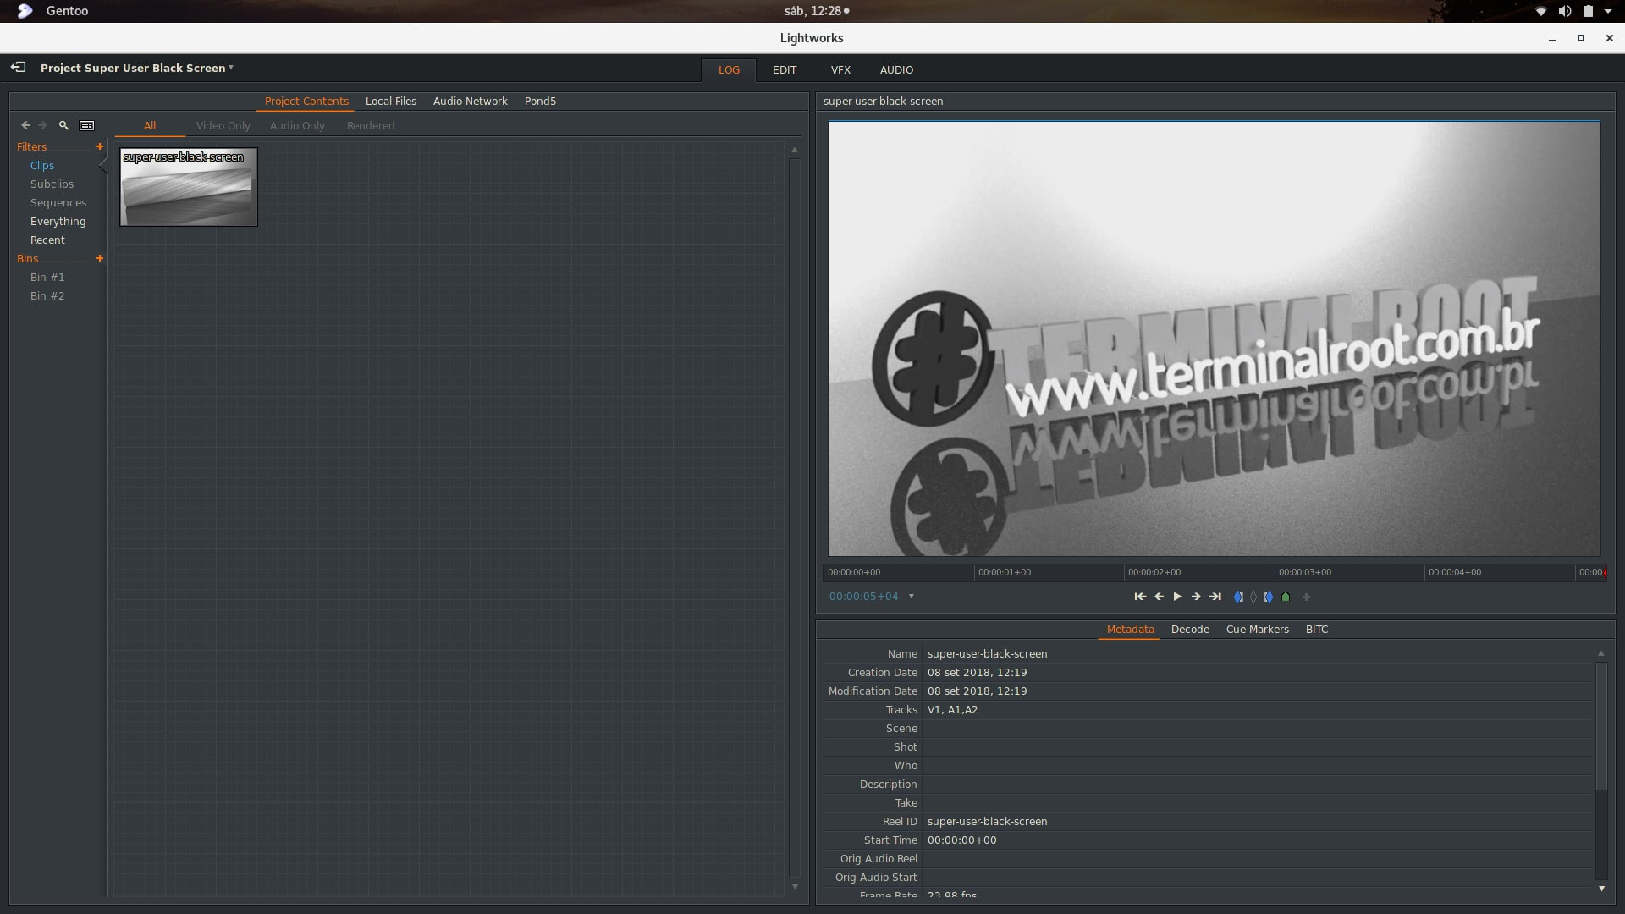
Task: Switch to the EDIT tab
Action: [x=785, y=70]
